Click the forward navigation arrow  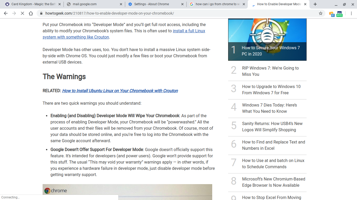pyautogui.click(x=14, y=13)
